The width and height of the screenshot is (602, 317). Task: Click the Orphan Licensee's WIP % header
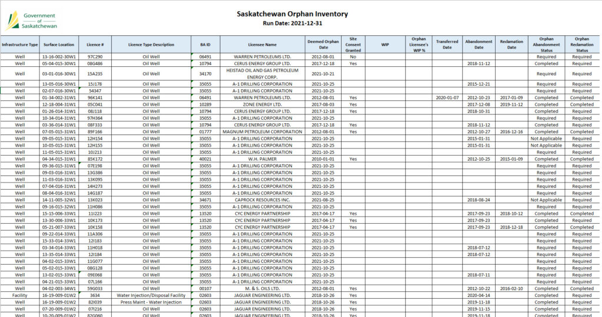pos(419,45)
